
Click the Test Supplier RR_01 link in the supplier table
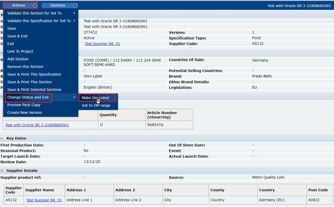[x=44, y=200]
